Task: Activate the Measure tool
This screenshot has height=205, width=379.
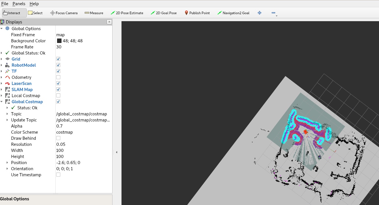Action: pos(94,13)
